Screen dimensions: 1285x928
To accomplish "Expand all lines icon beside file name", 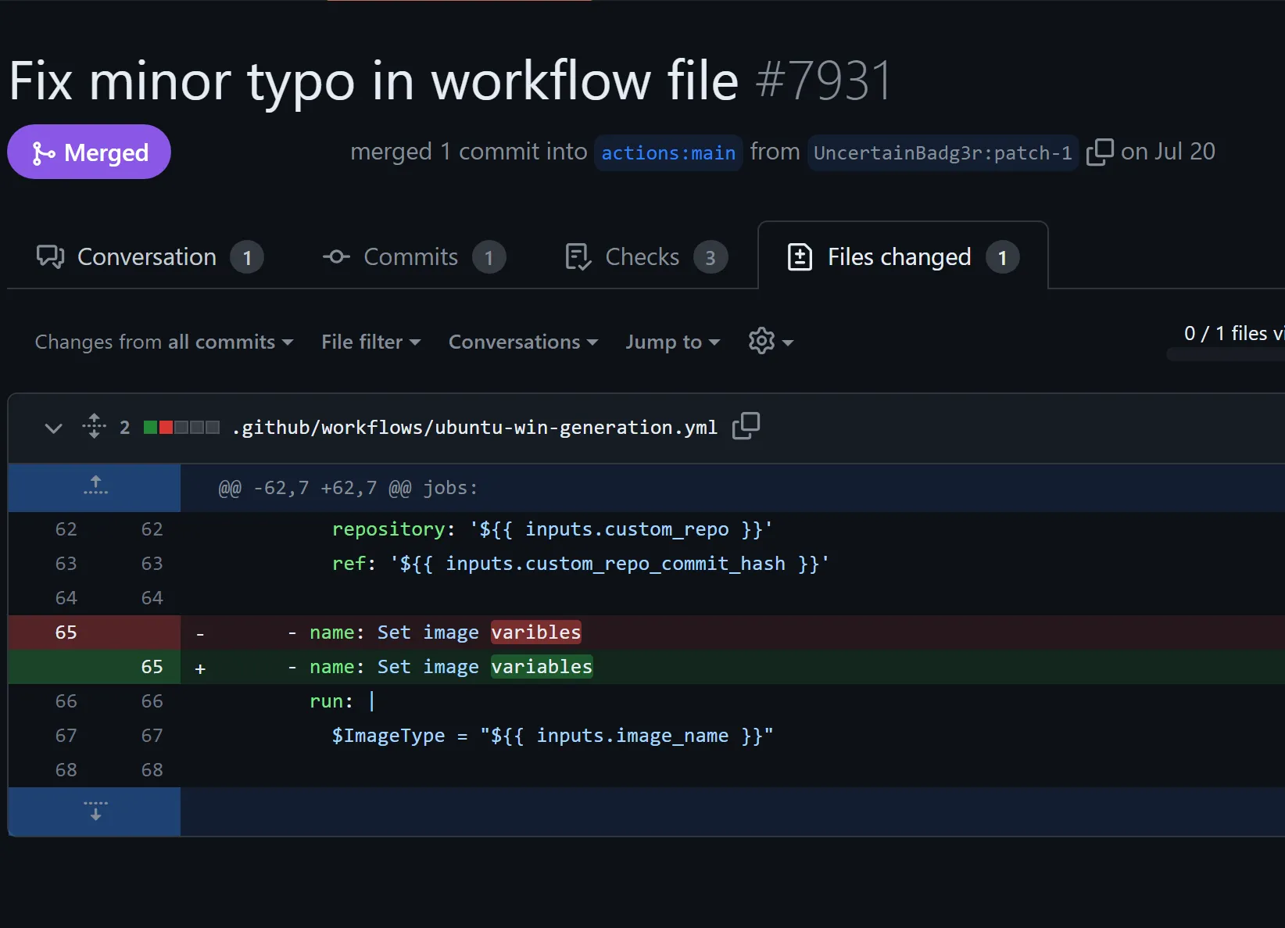I will point(94,426).
